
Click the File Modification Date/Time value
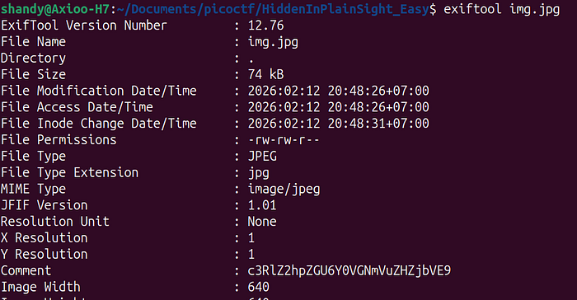point(338,91)
